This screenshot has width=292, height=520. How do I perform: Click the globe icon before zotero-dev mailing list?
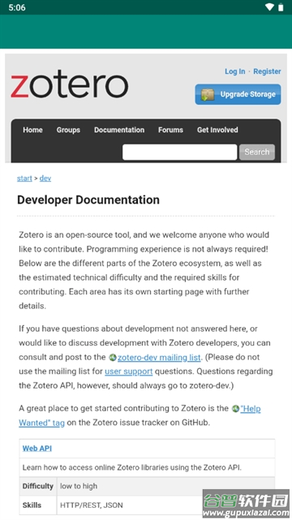[x=113, y=358]
